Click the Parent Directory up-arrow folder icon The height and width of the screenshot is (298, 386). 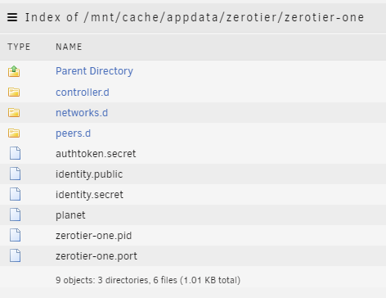coord(14,71)
